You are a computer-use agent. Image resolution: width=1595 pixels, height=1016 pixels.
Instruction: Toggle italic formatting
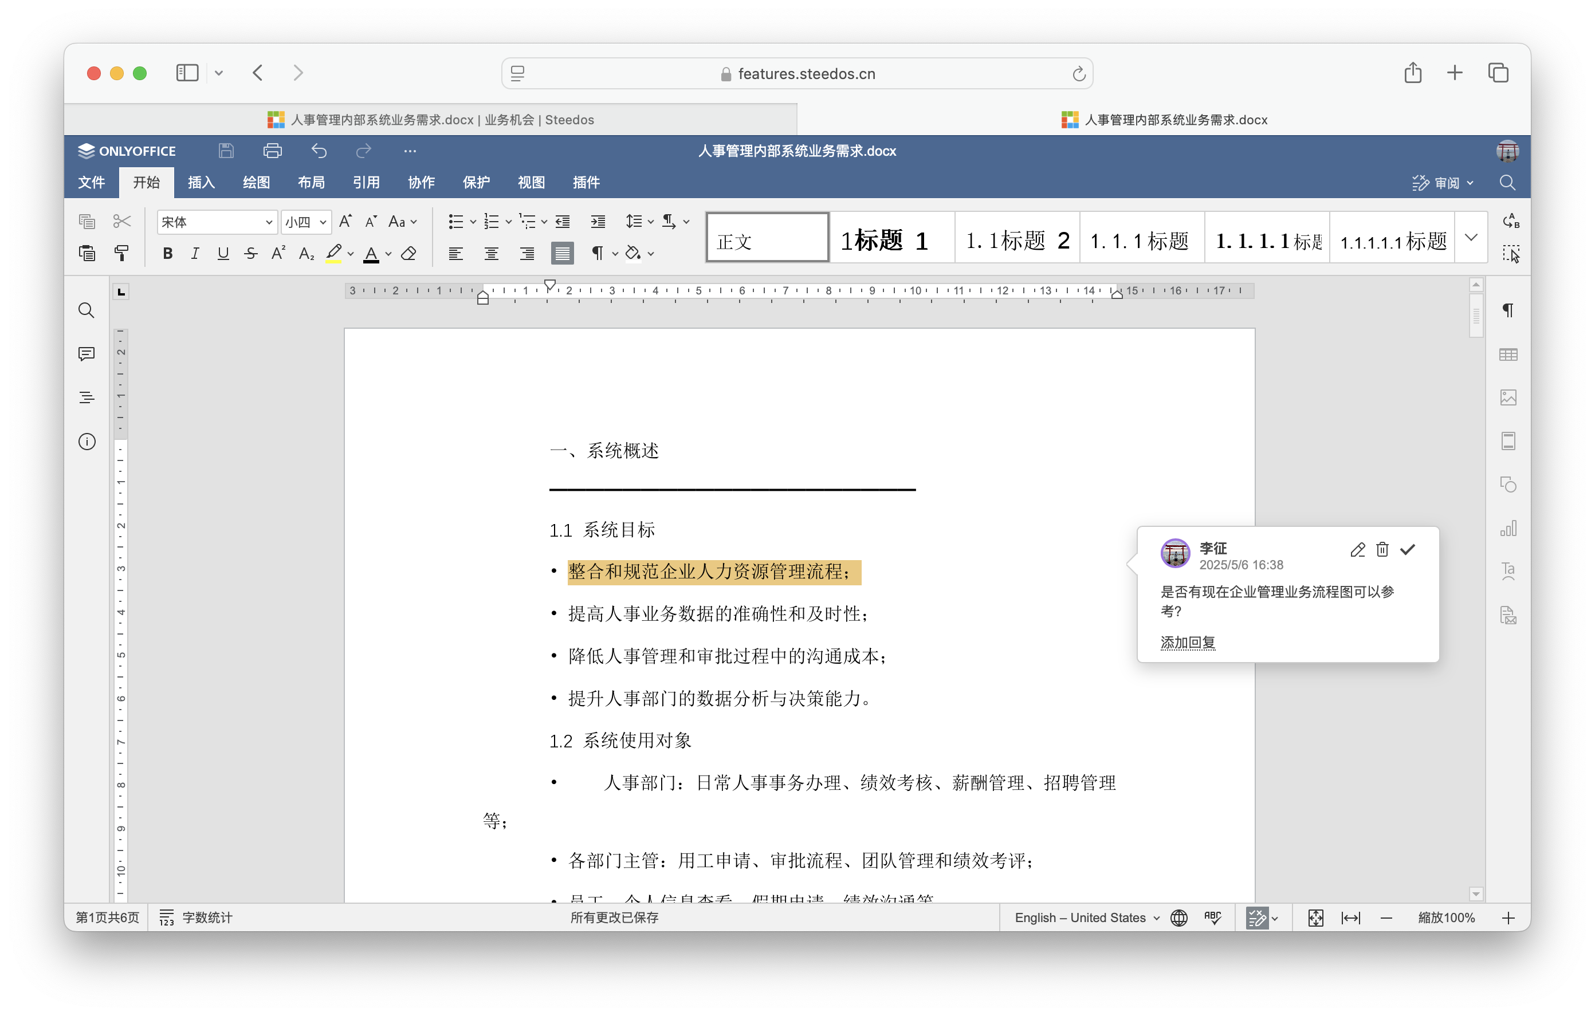tap(195, 253)
